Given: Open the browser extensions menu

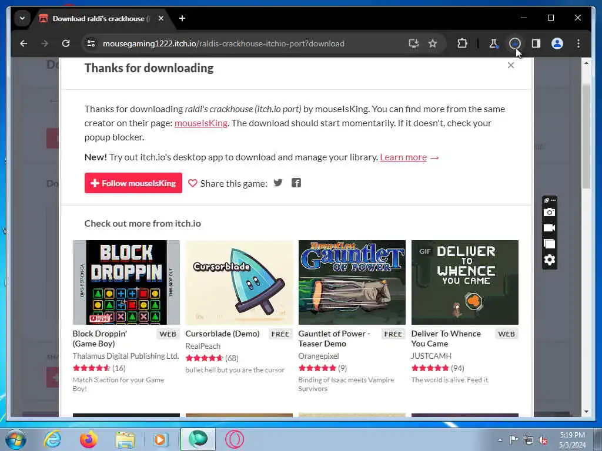Looking at the screenshot, I should click(462, 43).
